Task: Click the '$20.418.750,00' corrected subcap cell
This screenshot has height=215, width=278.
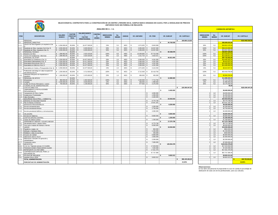Action: pyautogui.click(x=226, y=72)
